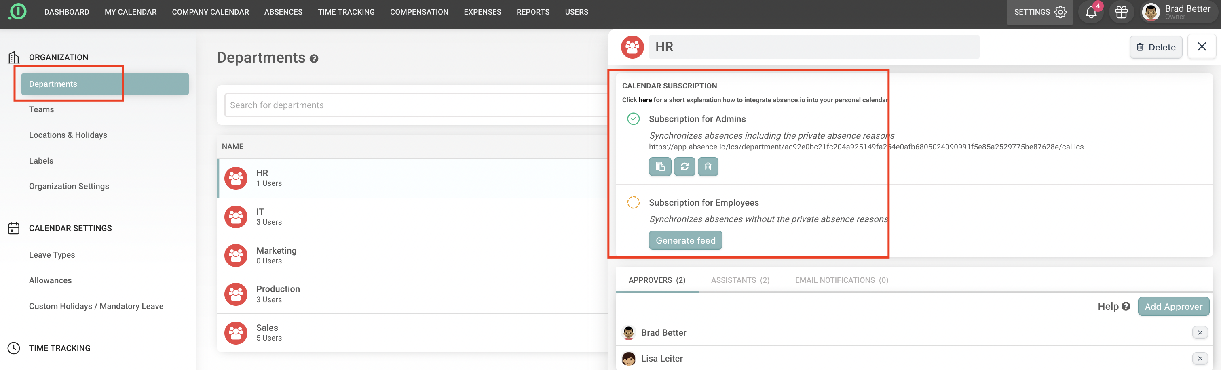Click the 'here' explanation link
Viewport: 1221px width, 370px height.
click(x=644, y=100)
